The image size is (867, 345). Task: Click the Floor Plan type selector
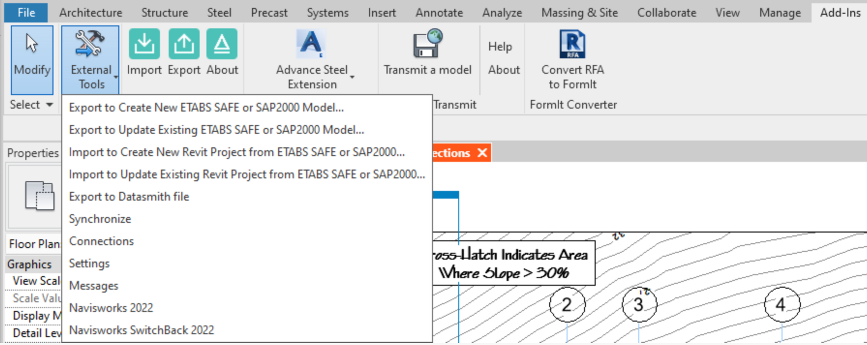(34, 244)
